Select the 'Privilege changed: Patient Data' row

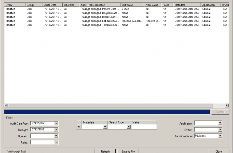(x=116, y=9)
